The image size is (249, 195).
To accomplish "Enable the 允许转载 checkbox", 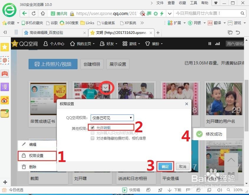I will point(92,128).
